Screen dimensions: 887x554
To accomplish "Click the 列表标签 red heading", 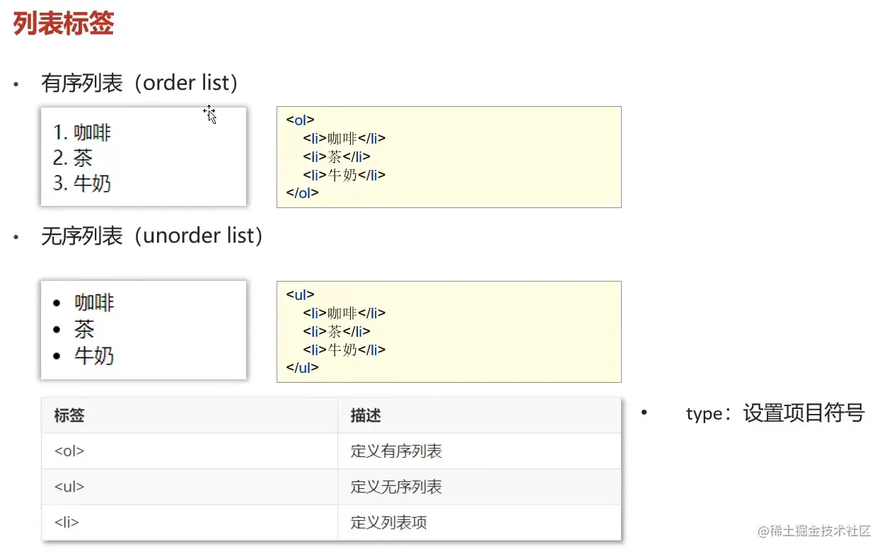I will pyautogui.click(x=64, y=25).
